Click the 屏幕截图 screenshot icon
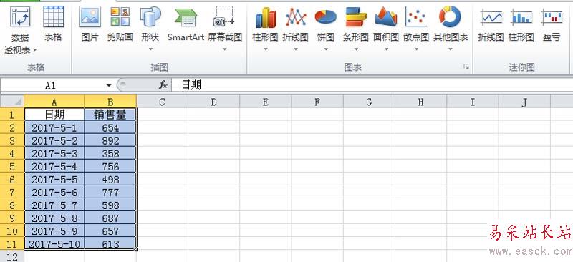Image resolution: width=573 pixels, height=262 pixels. click(224, 16)
